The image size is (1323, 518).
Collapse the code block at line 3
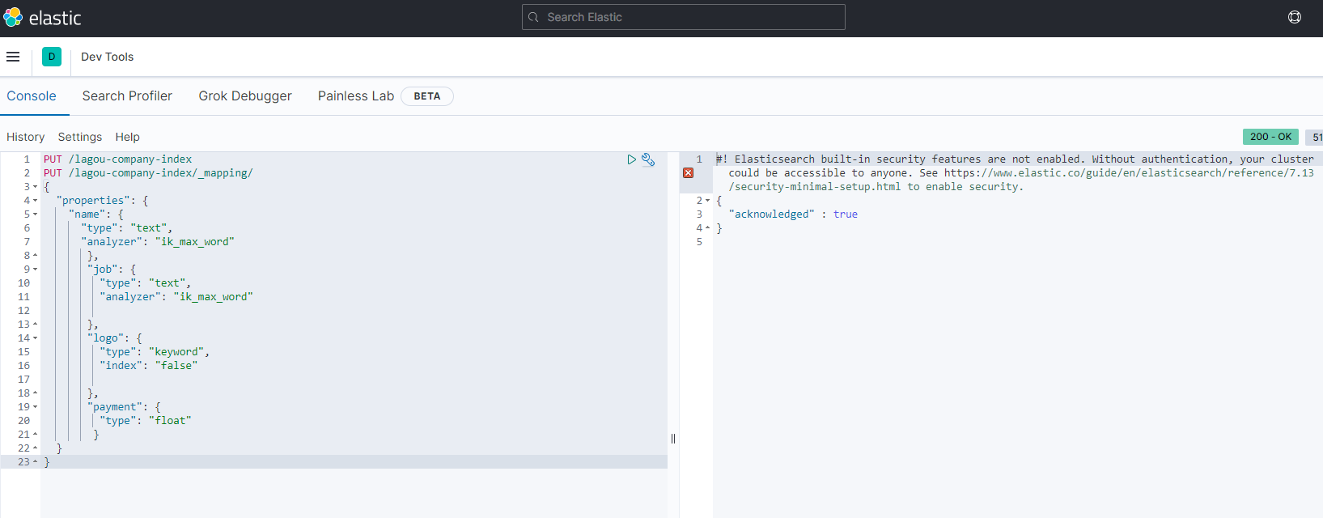click(35, 187)
